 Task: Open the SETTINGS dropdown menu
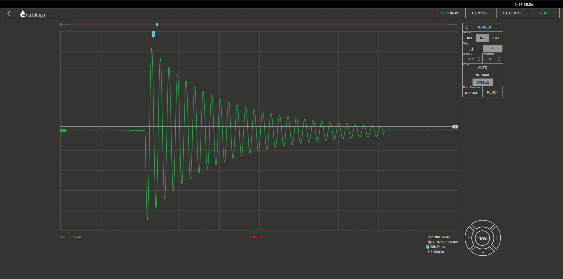click(450, 13)
